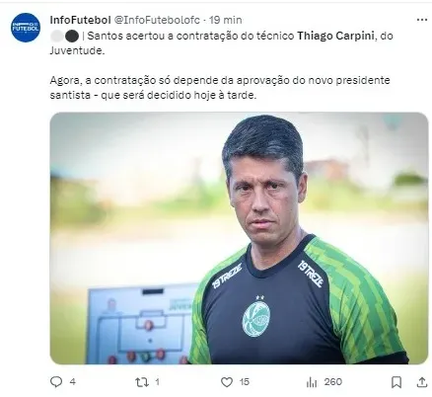Viewport: 432px width, 397px height.
Task: Click the view count number 260
Action: (x=333, y=382)
